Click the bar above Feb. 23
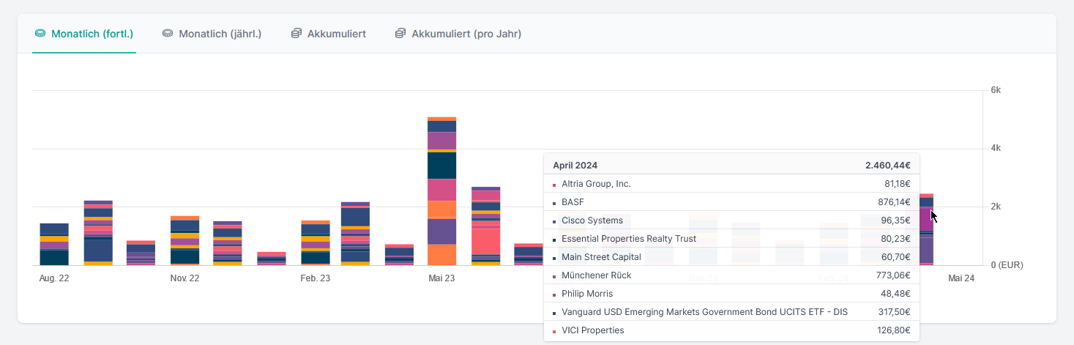1074x345 pixels. pyautogui.click(x=316, y=242)
